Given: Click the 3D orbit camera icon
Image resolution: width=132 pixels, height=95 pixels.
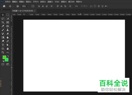Looking at the screenshot, I should click(x=91, y=6).
